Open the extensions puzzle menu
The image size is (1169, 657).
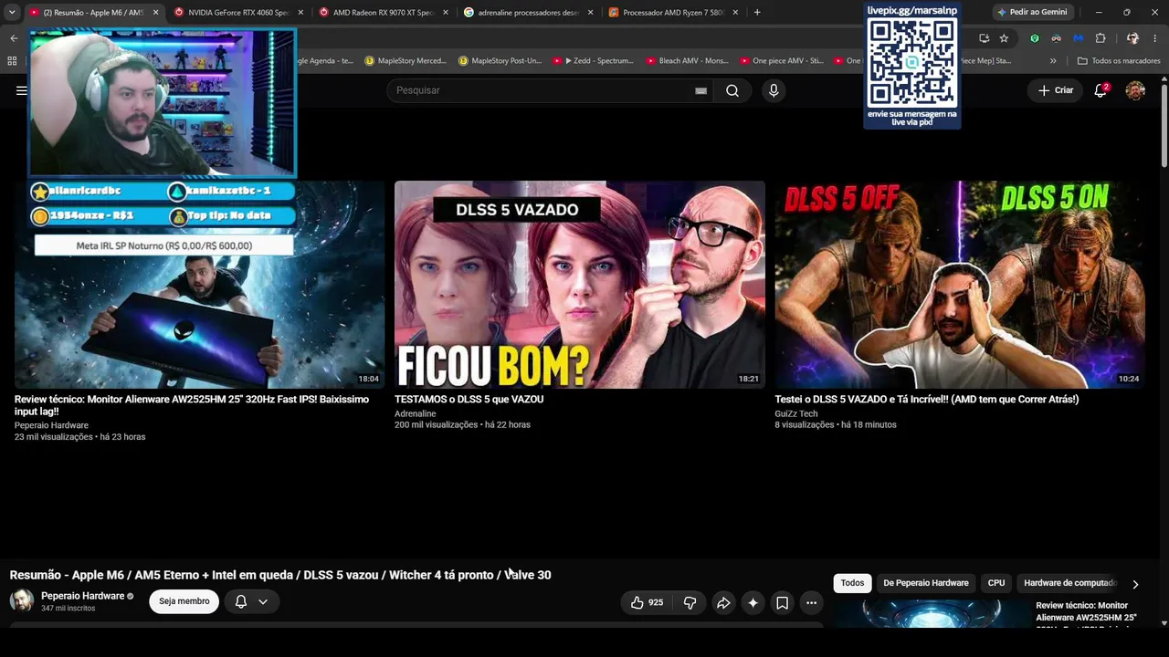[x=1101, y=38]
